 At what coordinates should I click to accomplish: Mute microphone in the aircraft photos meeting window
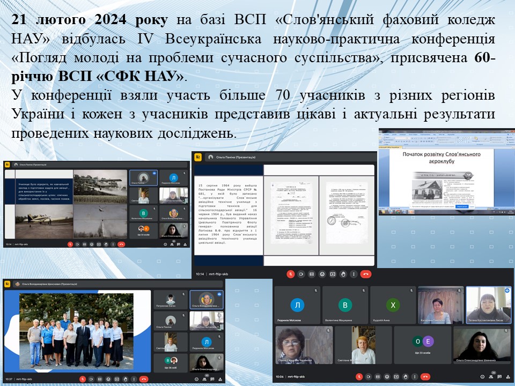[x=70, y=244]
